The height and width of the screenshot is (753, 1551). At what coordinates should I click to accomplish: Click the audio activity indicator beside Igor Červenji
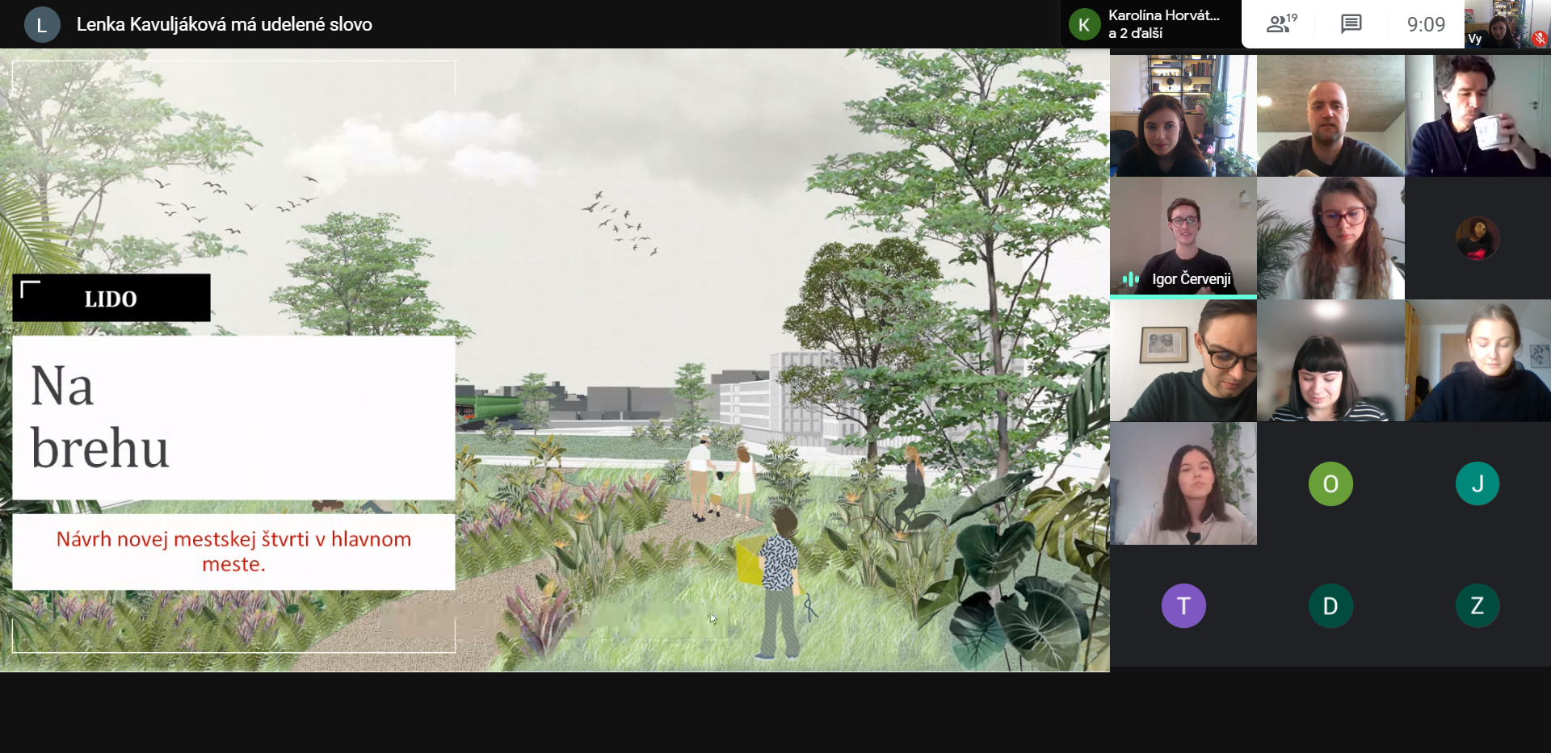click(1130, 279)
